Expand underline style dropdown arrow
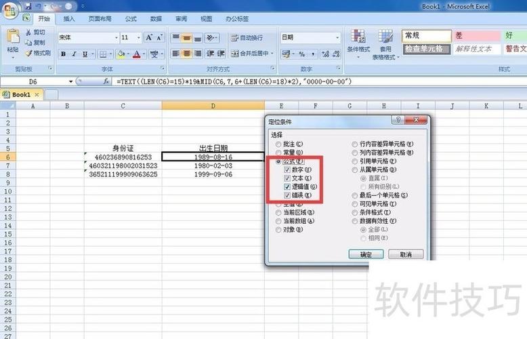527x339 pixels. (x=93, y=54)
